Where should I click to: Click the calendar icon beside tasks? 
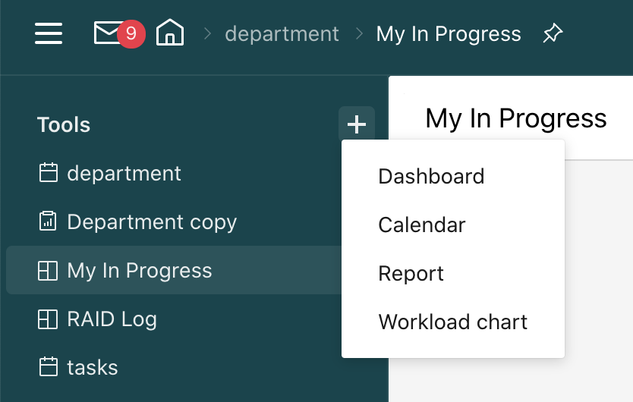[49, 368]
